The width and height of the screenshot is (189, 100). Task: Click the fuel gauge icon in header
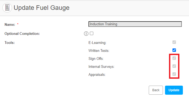click(7, 8)
